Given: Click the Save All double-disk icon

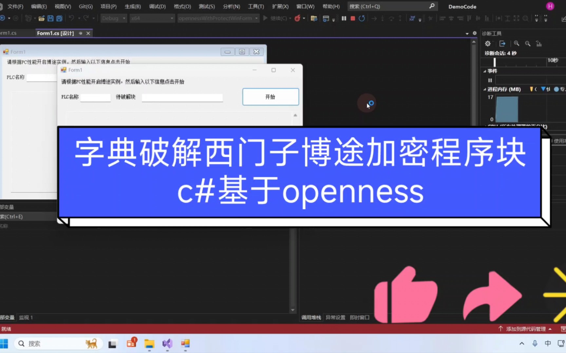Looking at the screenshot, I should tap(59, 18).
